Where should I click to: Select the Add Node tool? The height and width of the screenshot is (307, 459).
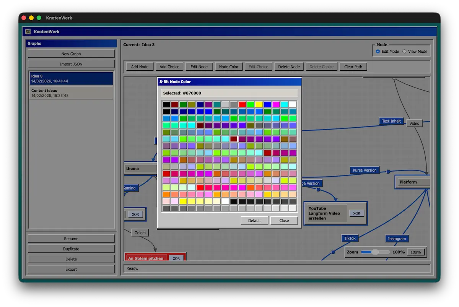click(140, 66)
